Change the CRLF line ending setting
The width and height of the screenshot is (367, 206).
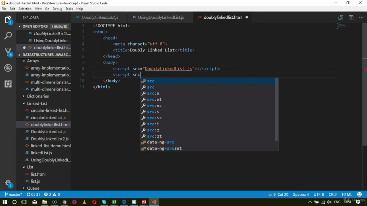point(333,195)
